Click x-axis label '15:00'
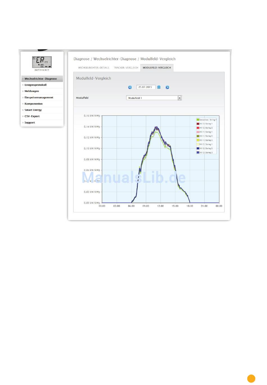 point(175,206)
